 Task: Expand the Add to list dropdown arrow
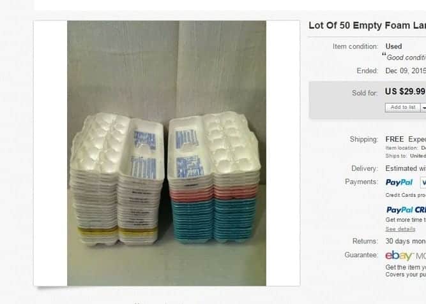pyautogui.click(x=423, y=108)
